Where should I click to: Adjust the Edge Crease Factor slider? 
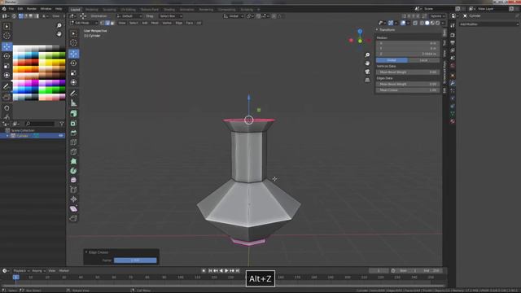[135, 260]
